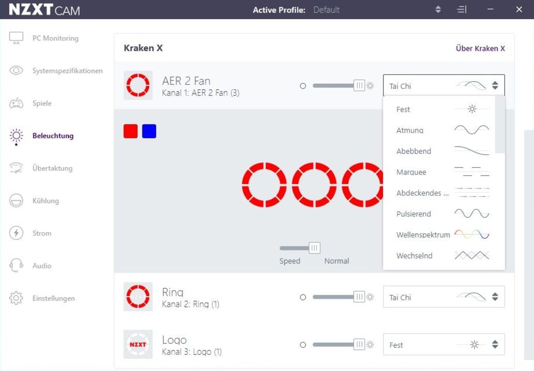534x371 pixels.
Task: Choose the Marquee lighting effect
Action: point(439,172)
